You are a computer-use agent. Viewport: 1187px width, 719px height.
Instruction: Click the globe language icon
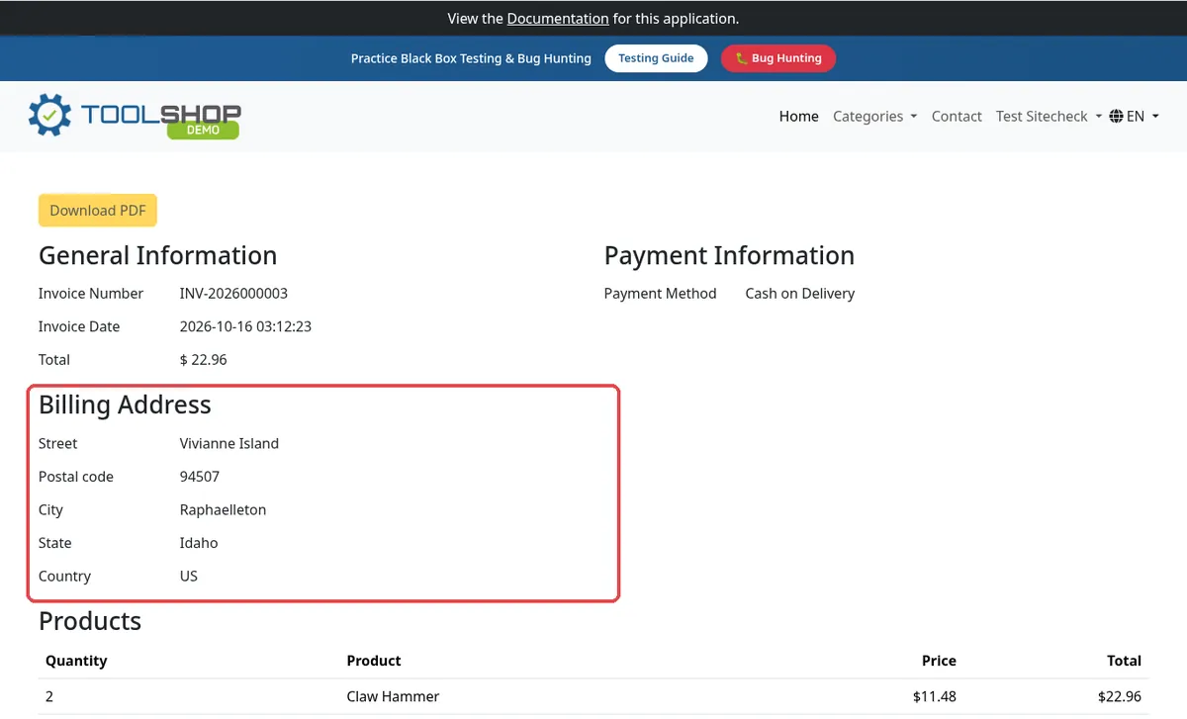coord(1116,117)
